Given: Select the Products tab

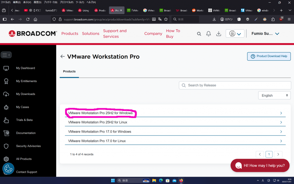Looking at the screenshot, I should coord(69,71).
